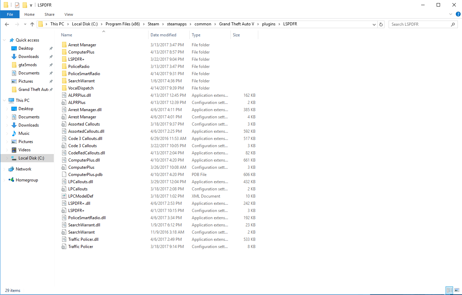This screenshot has width=462, height=295.
Task: Select the Traffic Policer.dll file icon
Action: [64, 239]
